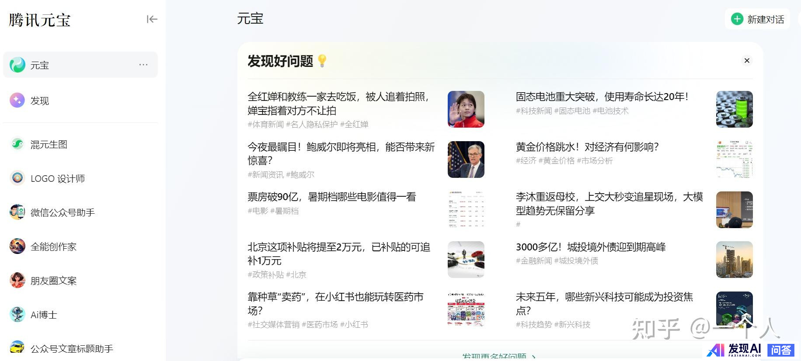
Task: Click the LOGO 设计师 icon
Action: [17, 178]
